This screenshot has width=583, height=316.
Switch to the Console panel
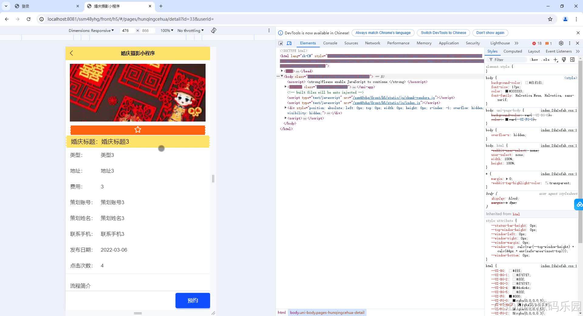330,43
